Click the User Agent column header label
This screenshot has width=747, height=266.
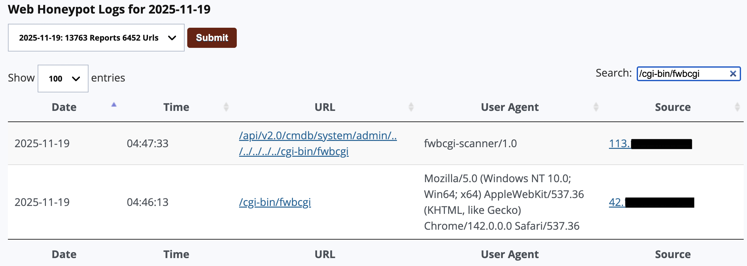[510, 107]
